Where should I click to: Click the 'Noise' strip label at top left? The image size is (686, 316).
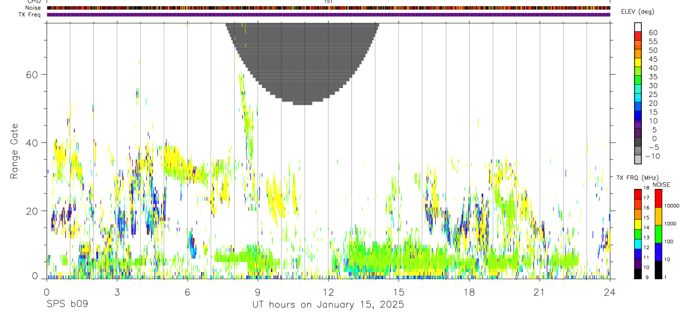pyautogui.click(x=34, y=8)
